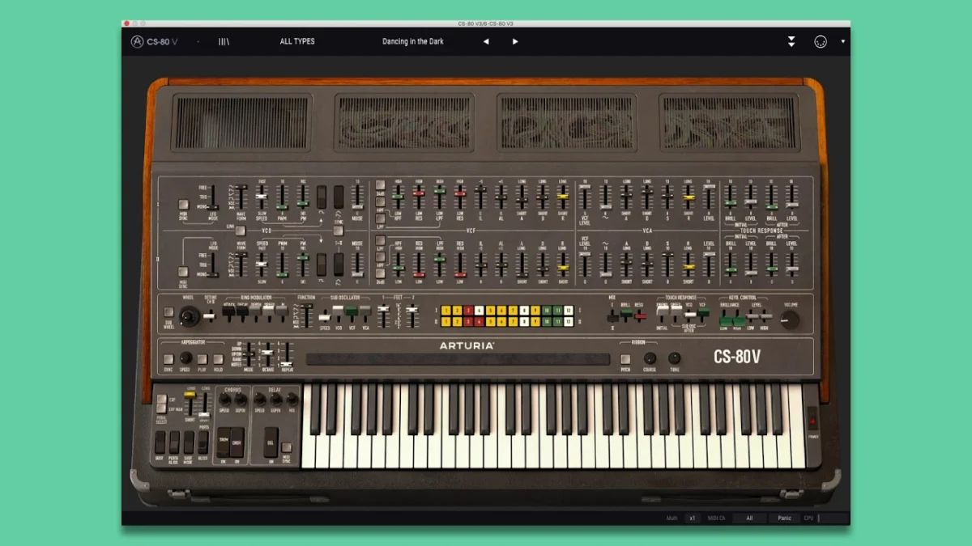Open the Arturia CS-80 V logo menu
This screenshot has height=546, width=972.
(155, 41)
